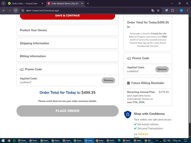The height and width of the screenshot is (143, 191).
Task: Click the gray PLACE ORDER button
Action: pyautogui.click(x=67, y=111)
